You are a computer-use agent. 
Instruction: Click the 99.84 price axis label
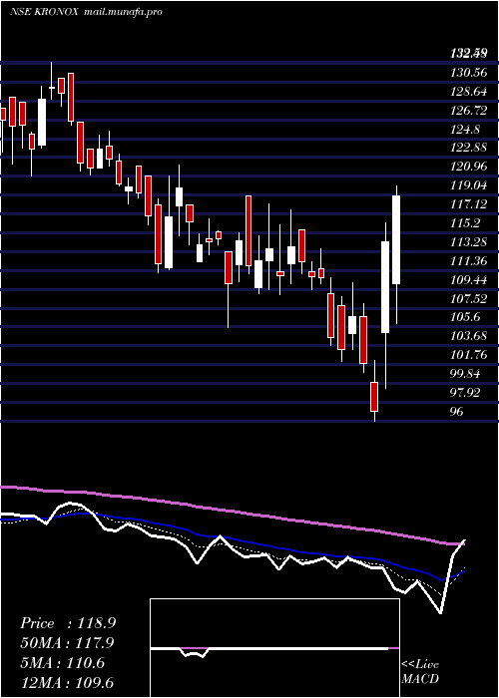tap(466, 374)
